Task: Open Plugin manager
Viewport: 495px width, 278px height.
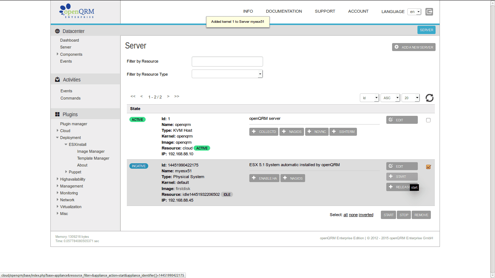Action: (74, 124)
